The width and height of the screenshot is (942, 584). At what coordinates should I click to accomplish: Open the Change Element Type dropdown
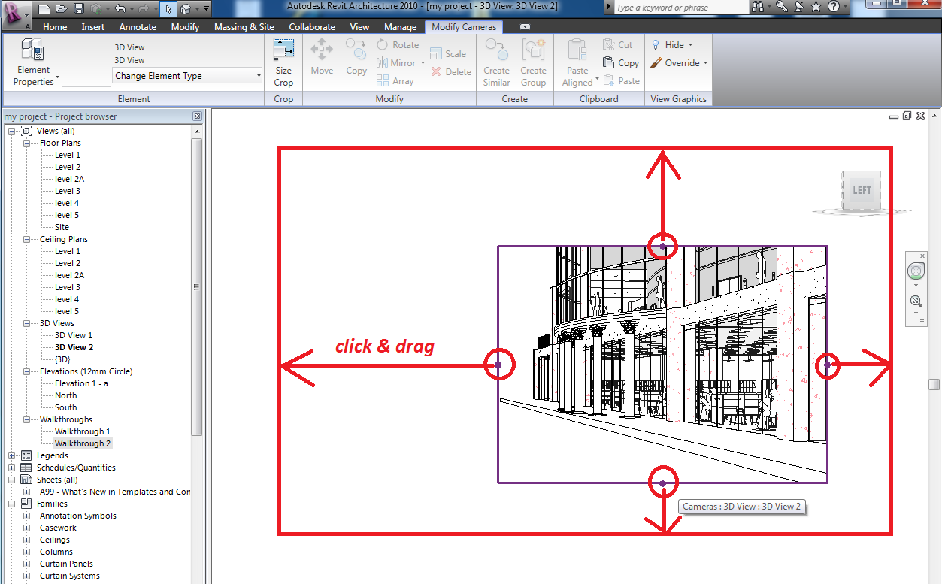(258, 75)
